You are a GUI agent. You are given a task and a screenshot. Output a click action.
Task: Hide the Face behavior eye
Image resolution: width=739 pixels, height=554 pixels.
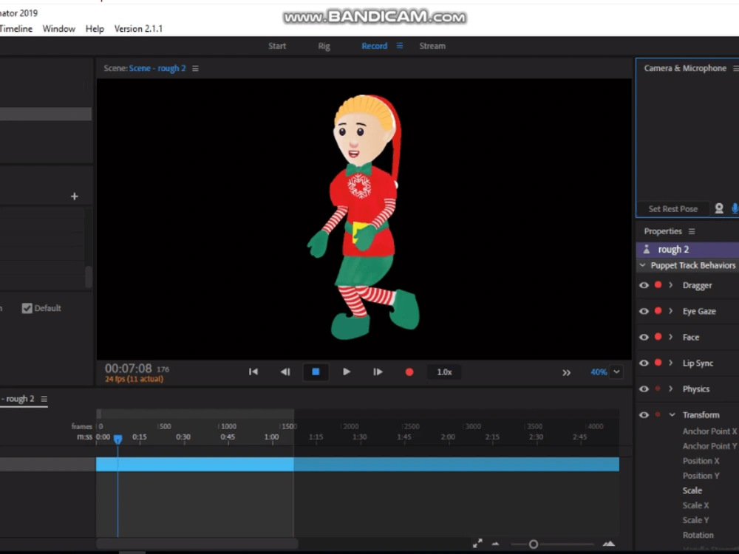tap(644, 337)
